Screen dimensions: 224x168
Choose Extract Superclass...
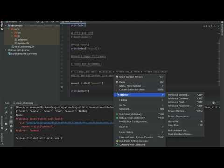click(x=185, y=116)
